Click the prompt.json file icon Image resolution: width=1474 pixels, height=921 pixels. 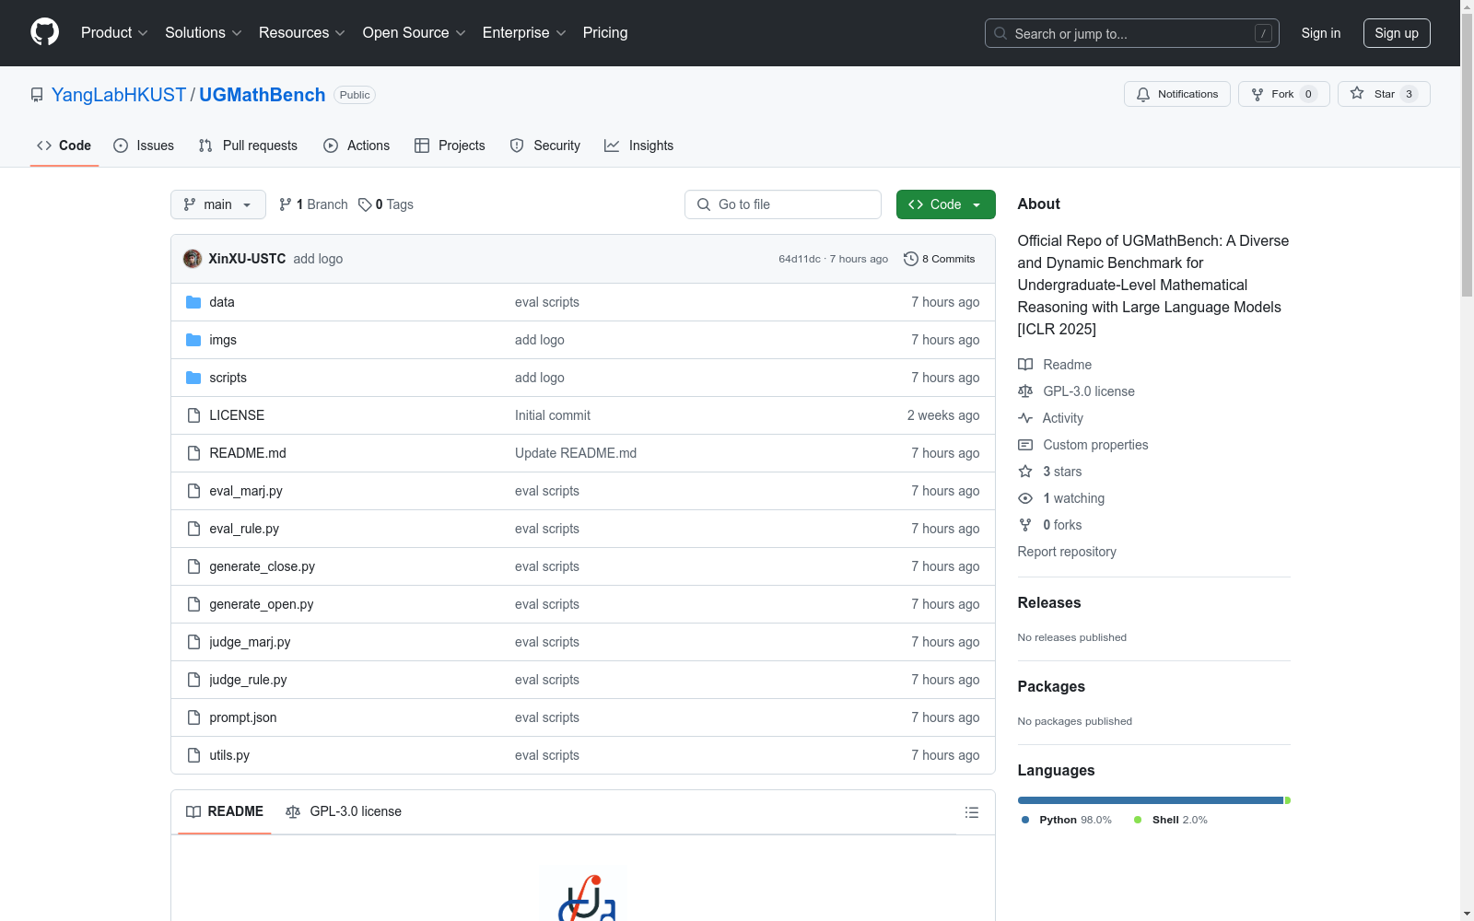click(x=193, y=717)
